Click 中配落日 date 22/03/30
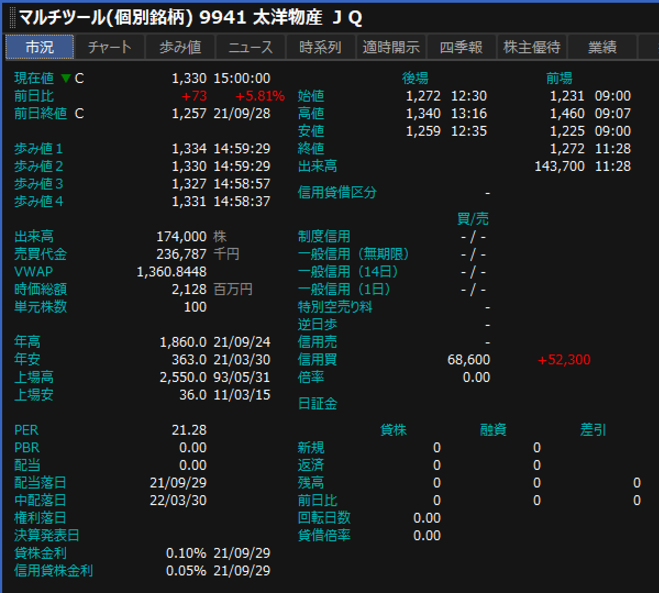 tap(178, 501)
